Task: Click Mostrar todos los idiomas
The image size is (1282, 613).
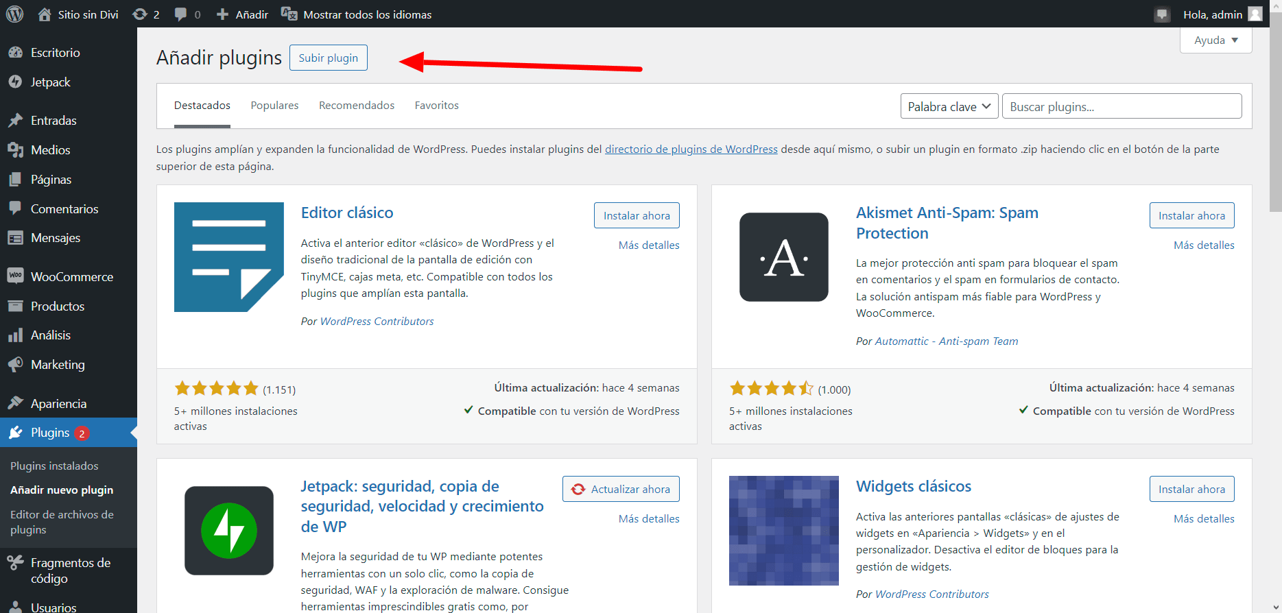Action: pyautogui.click(x=367, y=14)
